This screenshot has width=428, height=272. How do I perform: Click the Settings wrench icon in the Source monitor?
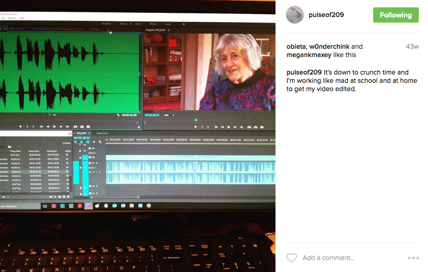(x=119, y=115)
